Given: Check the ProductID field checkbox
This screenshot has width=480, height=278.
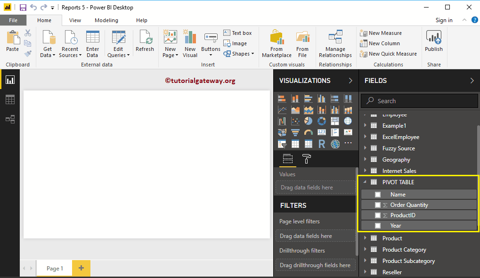Looking at the screenshot, I should click(x=378, y=215).
